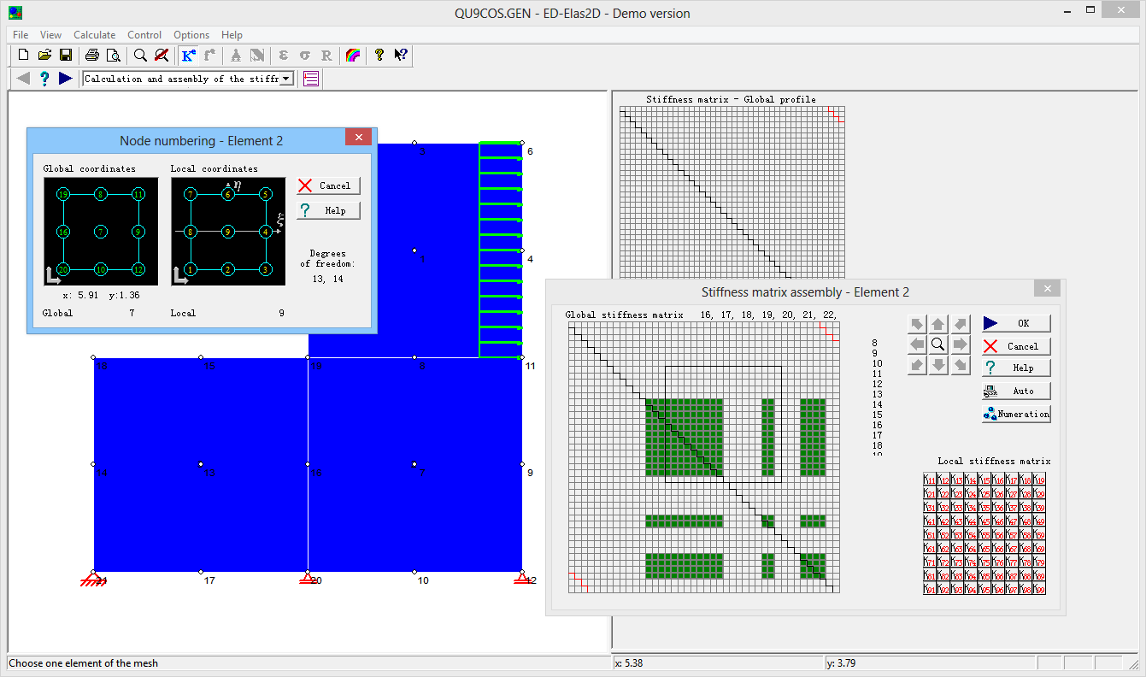Open the Calculate menu
This screenshot has width=1146, height=677.
pyautogui.click(x=94, y=35)
